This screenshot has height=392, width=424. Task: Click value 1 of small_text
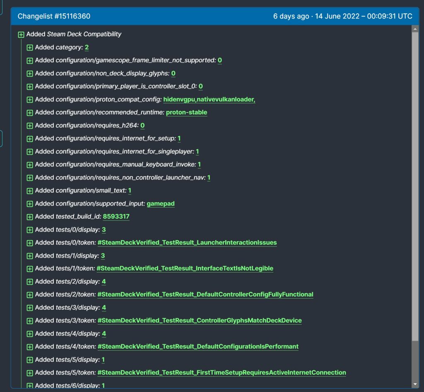point(130,191)
